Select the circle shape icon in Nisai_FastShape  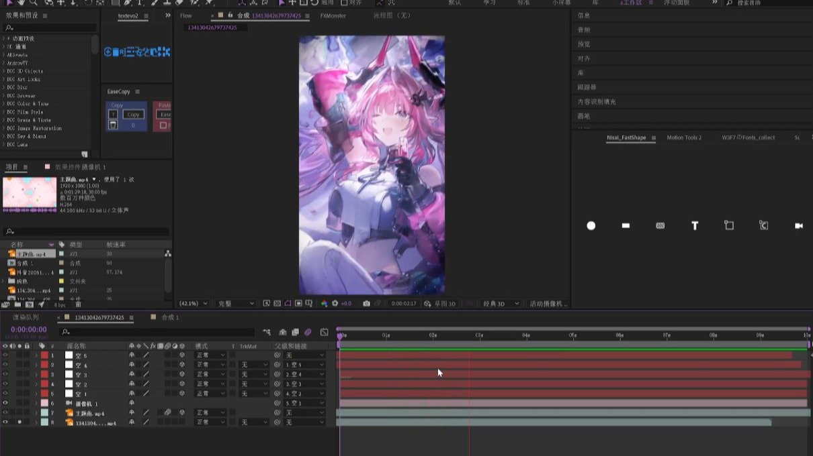[x=591, y=226]
